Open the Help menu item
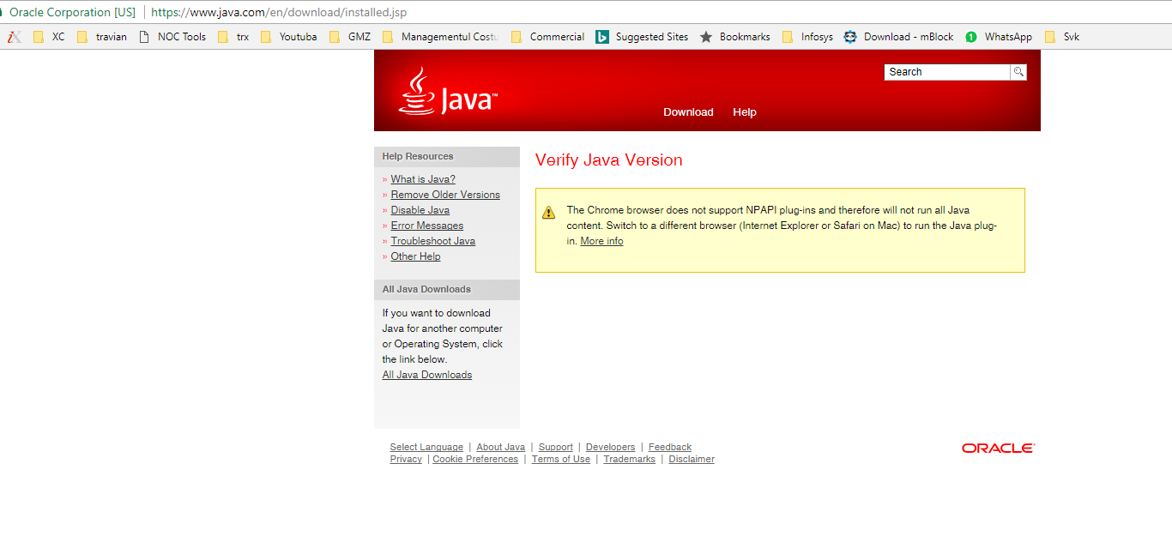This screenshot has height=536, width=1172. pyautogui.click(x=744, y=112)
